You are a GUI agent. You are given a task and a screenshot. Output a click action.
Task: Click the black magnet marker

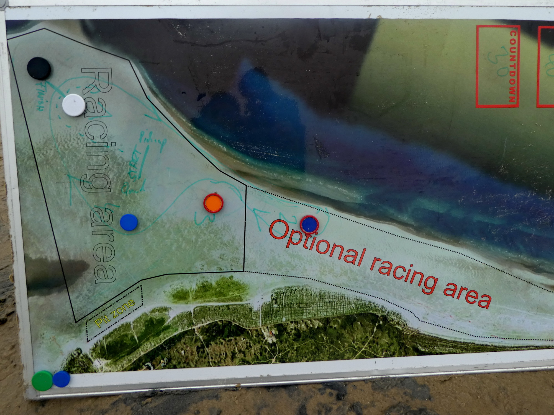pyautogui.click(x=39, y=68)
